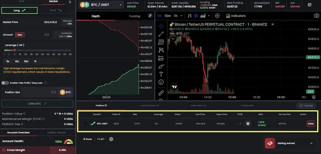Switch to the Positions tab
The image size is (321, 154).
[x=101, y=106]
